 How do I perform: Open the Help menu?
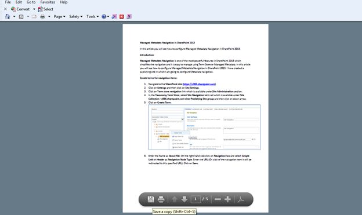(63, 2)
